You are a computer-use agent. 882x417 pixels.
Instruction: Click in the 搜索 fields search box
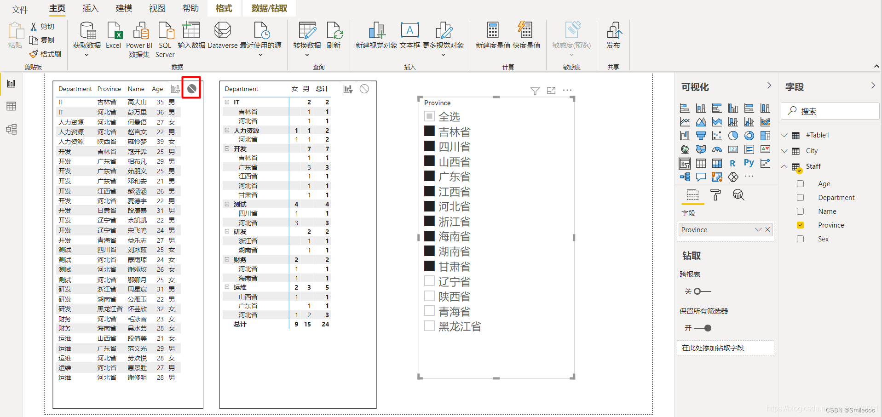point(830,111)
